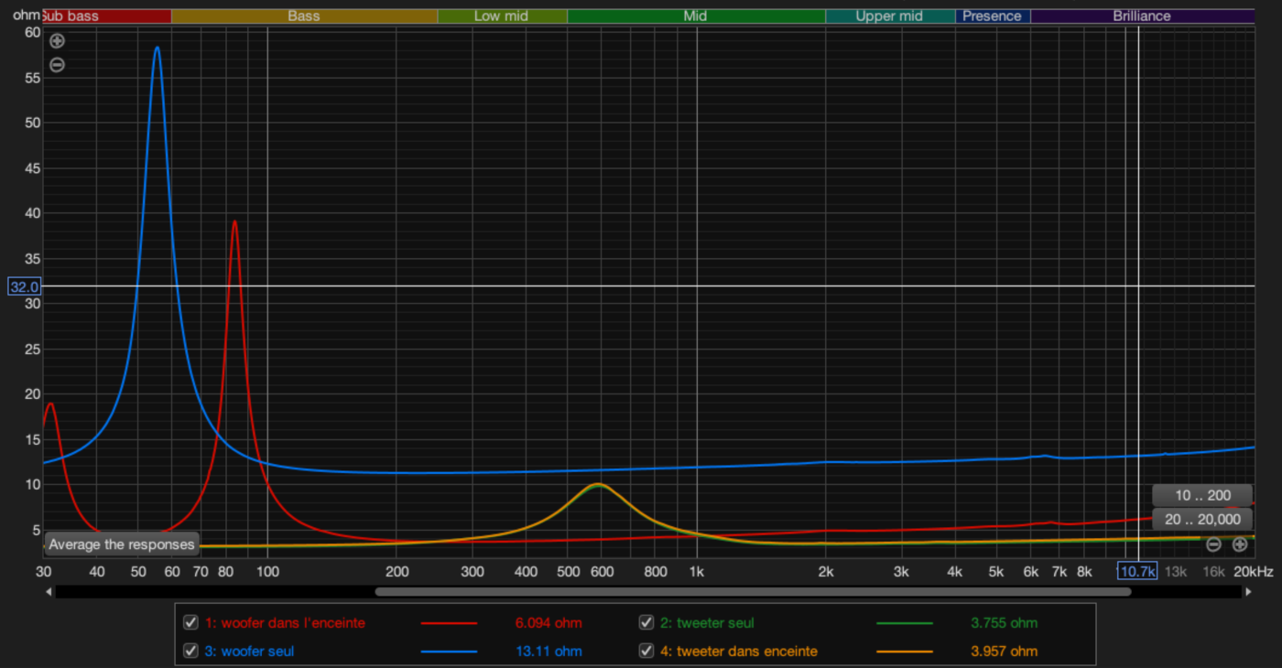The height and width of the screenshot is (668, 1282).
Task: Click the 'Average the responses' button
Action: 122,544
